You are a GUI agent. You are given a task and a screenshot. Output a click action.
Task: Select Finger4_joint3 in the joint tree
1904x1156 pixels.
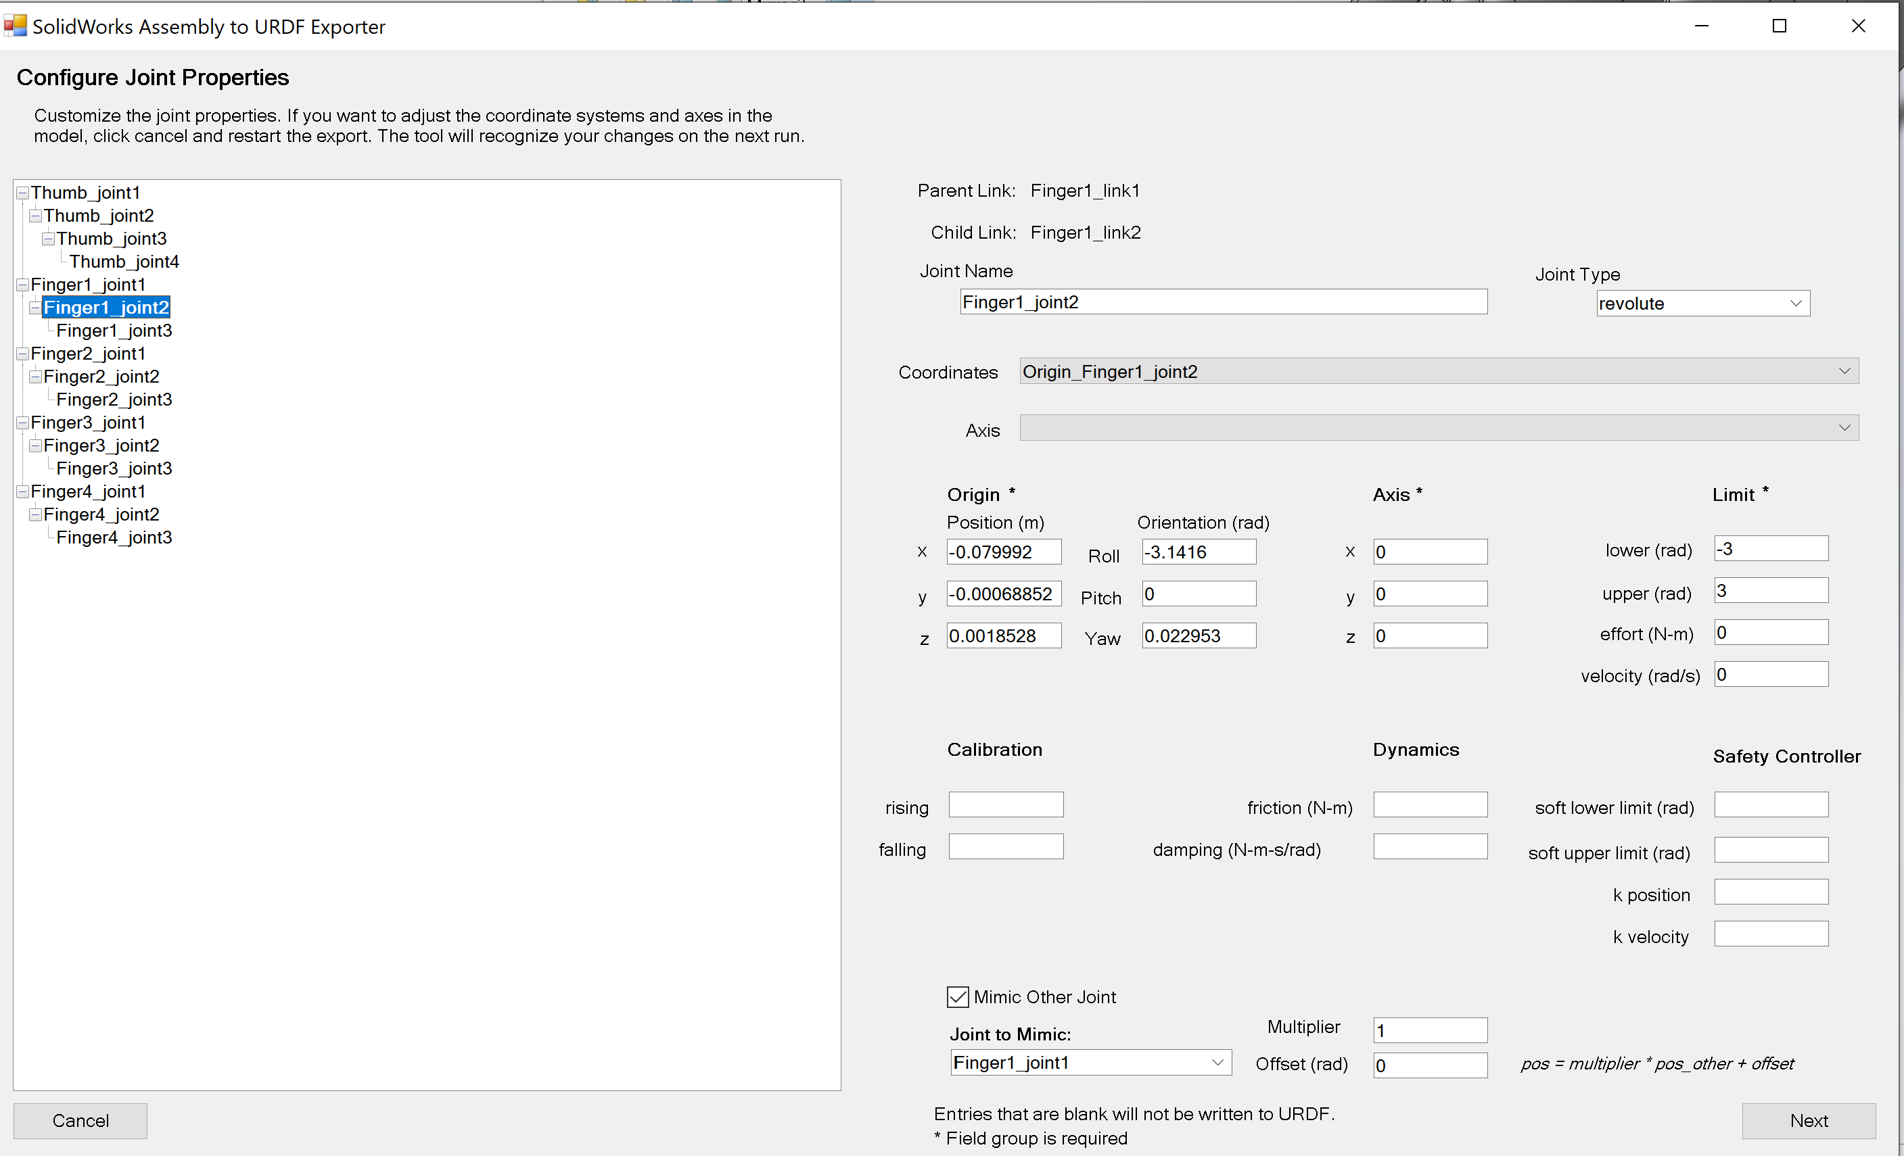[x=114, y=537]
